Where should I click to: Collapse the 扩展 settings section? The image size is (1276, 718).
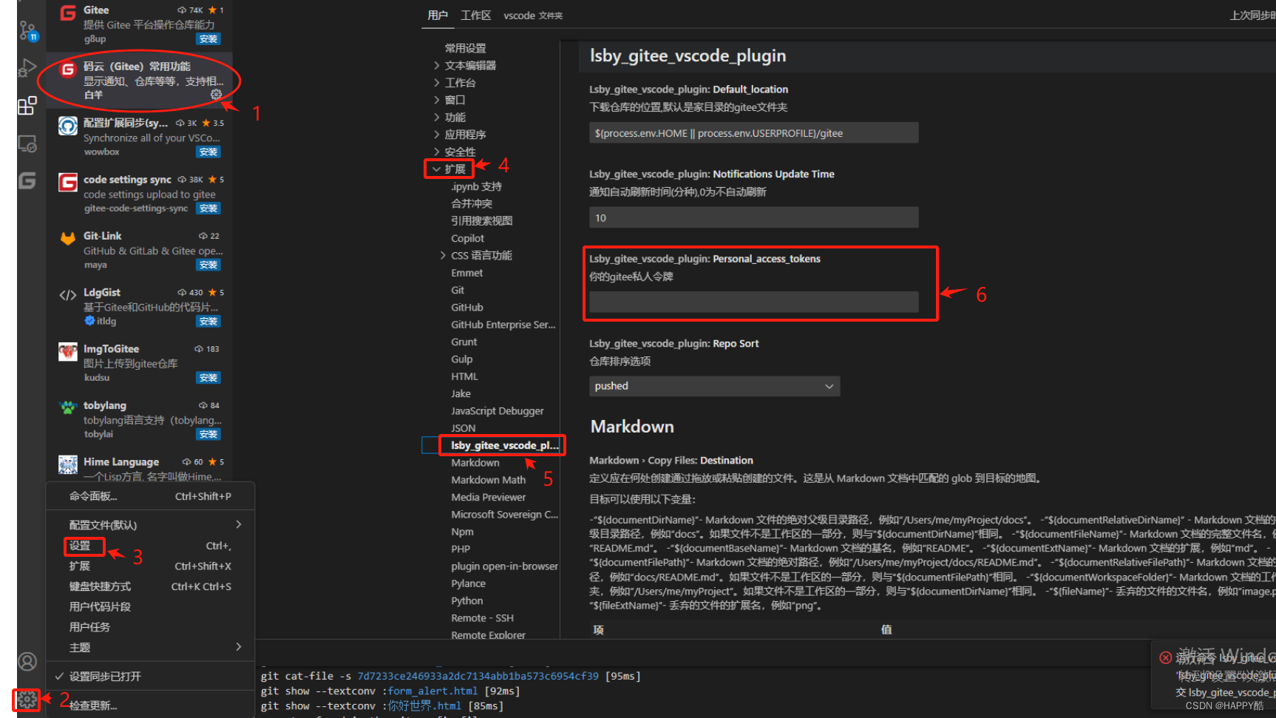pyautogui.click(x=455, y=169)
